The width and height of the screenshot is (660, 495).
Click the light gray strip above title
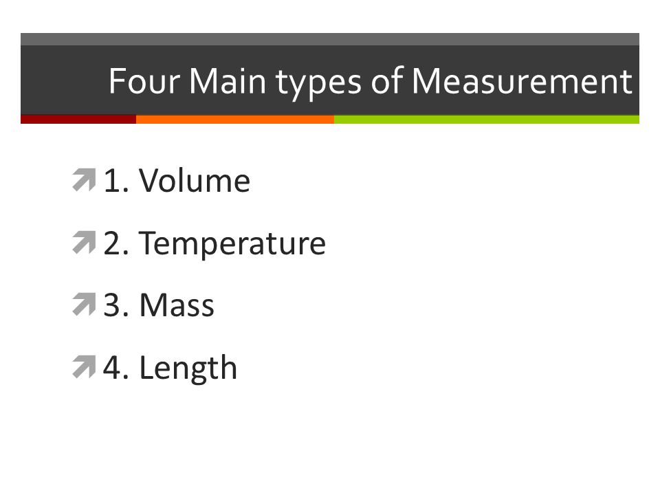[x=330, y=39]
